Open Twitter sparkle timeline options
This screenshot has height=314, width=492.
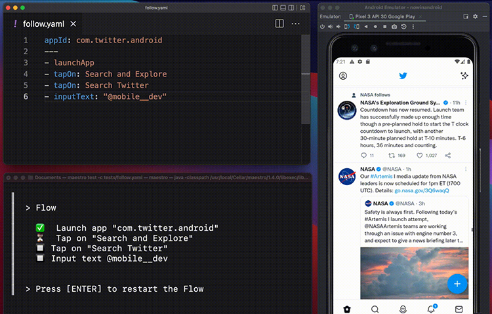pos(464,75)
